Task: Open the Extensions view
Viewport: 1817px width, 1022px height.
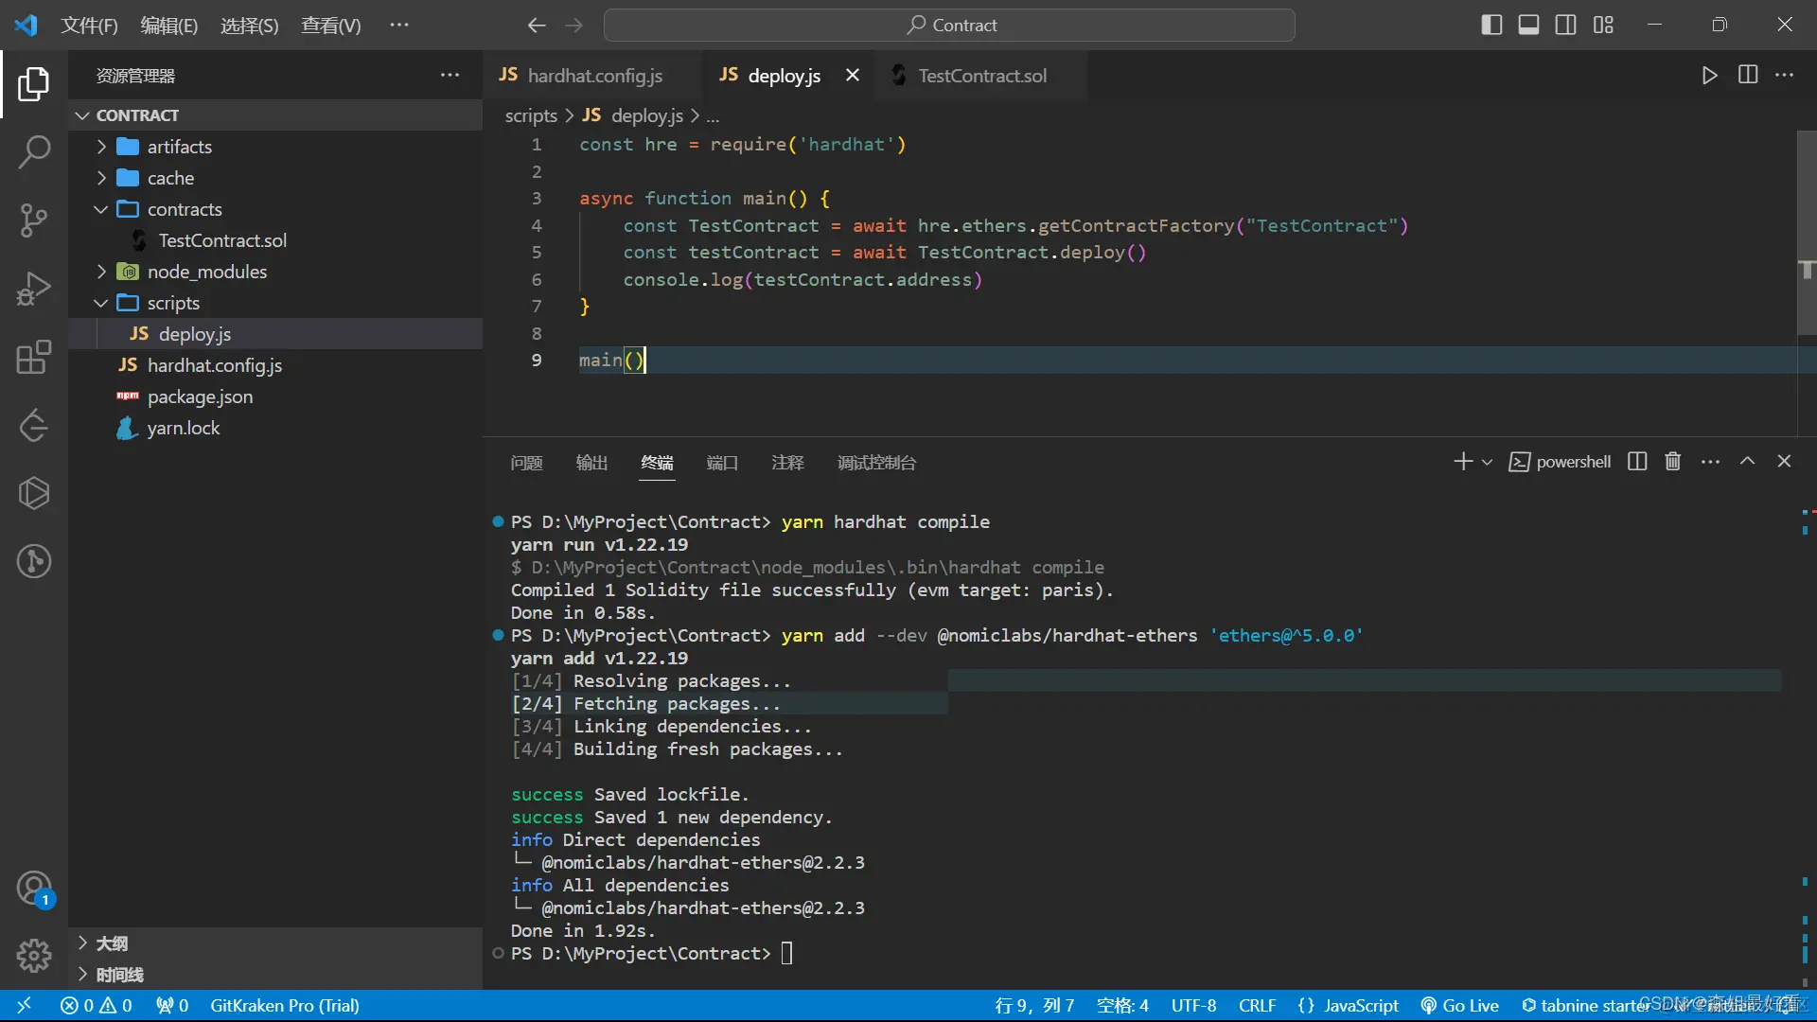Action: click(34, 358)
